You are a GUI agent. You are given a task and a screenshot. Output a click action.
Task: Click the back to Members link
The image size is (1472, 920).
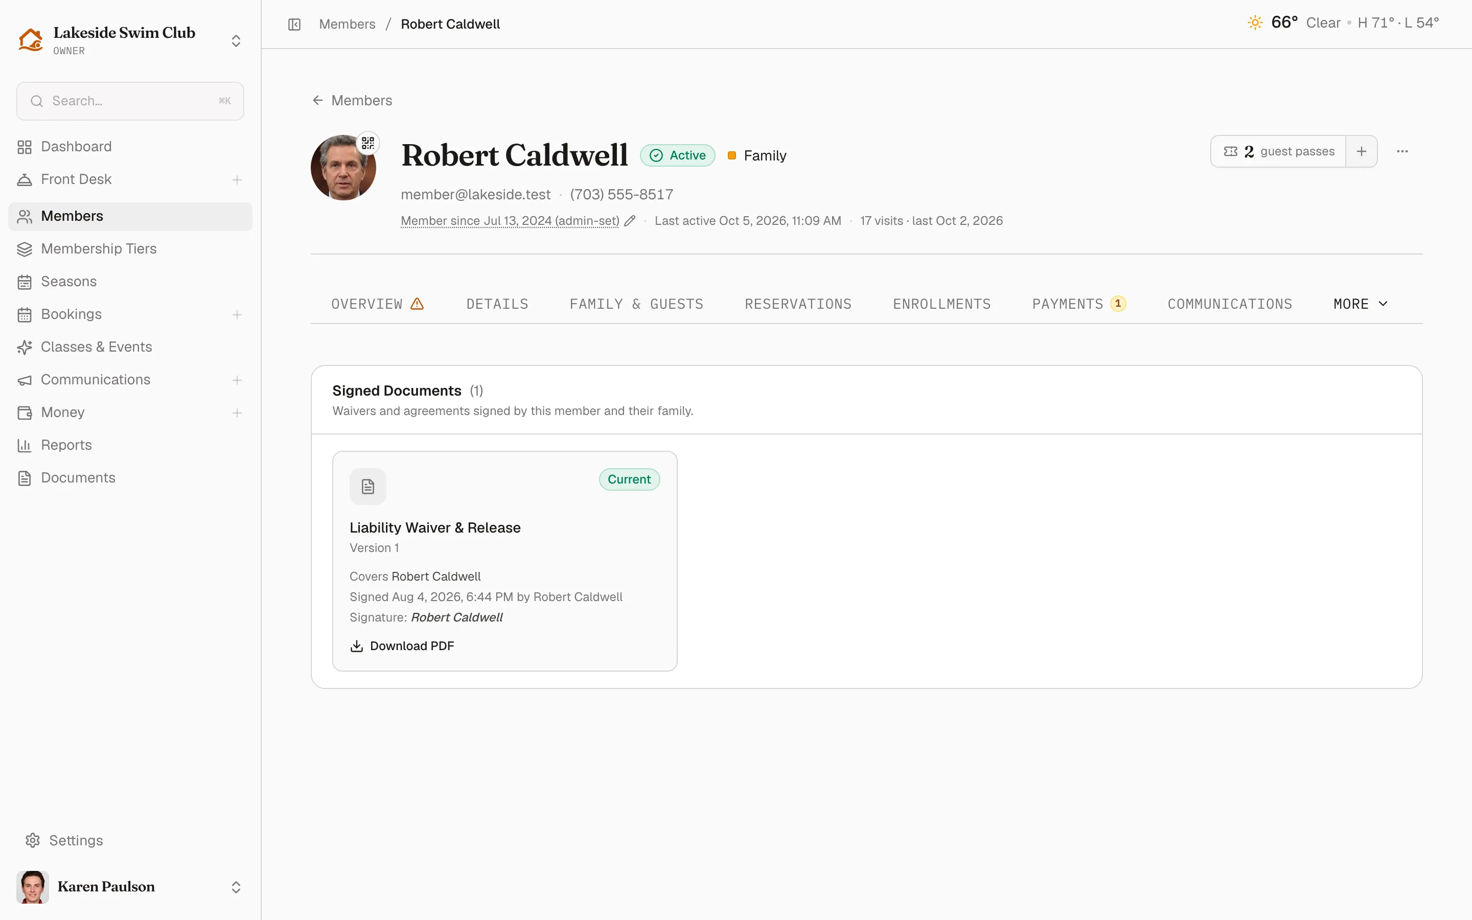pos(352,100)
